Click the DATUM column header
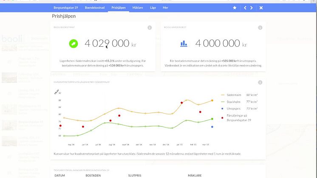 (59, 175)
